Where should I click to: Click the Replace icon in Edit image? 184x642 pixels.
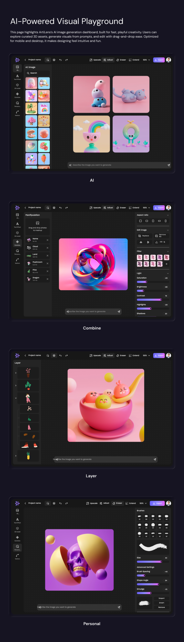point(139,236)
